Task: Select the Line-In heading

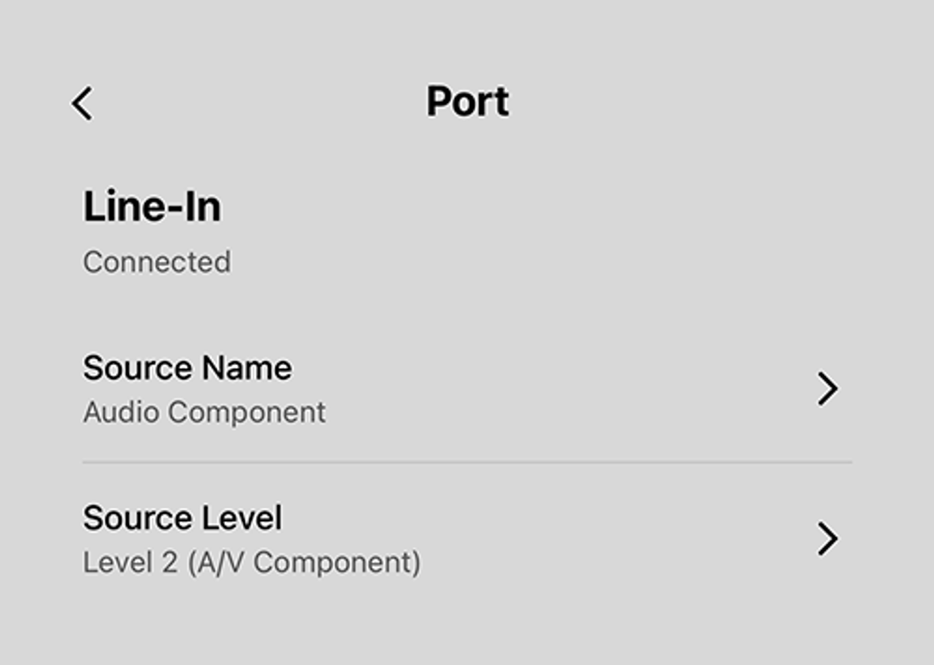Action: [x=152, y=206]
